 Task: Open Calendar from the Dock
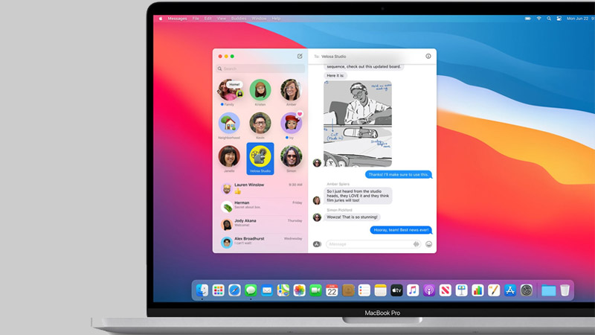pyautogui.click(x=332, y=290)
